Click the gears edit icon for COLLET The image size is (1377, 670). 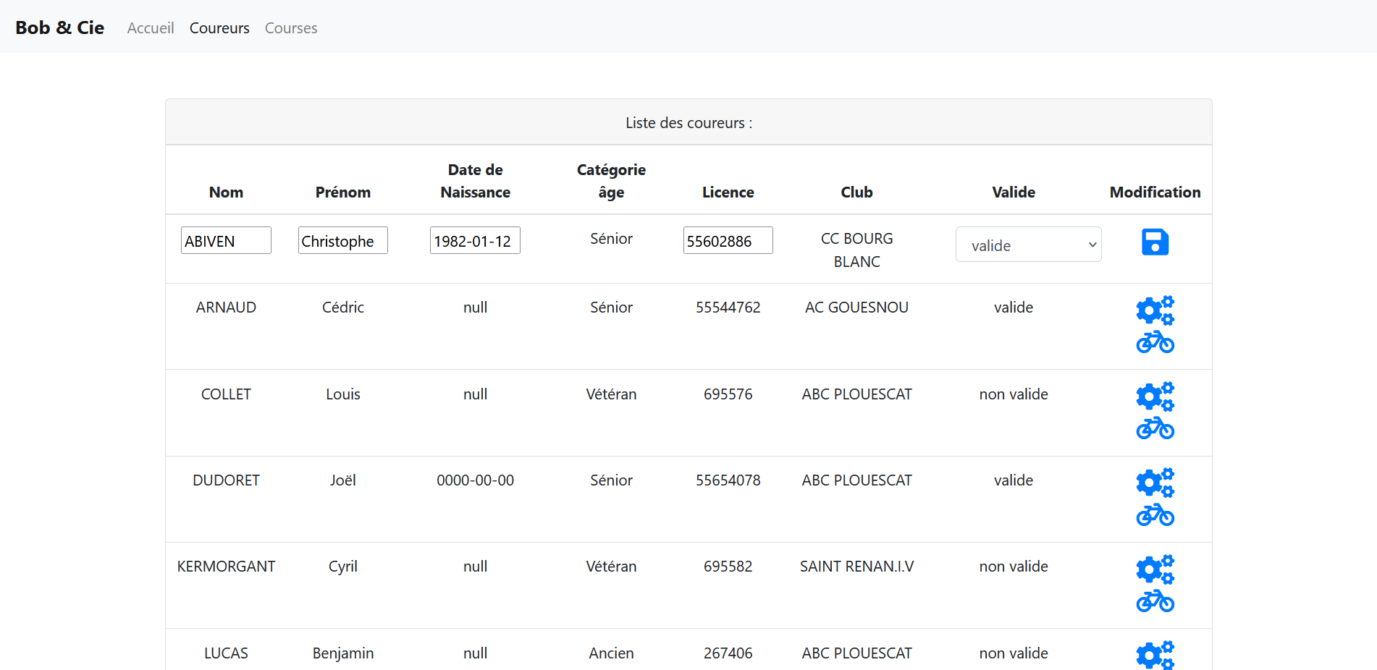1155,397
